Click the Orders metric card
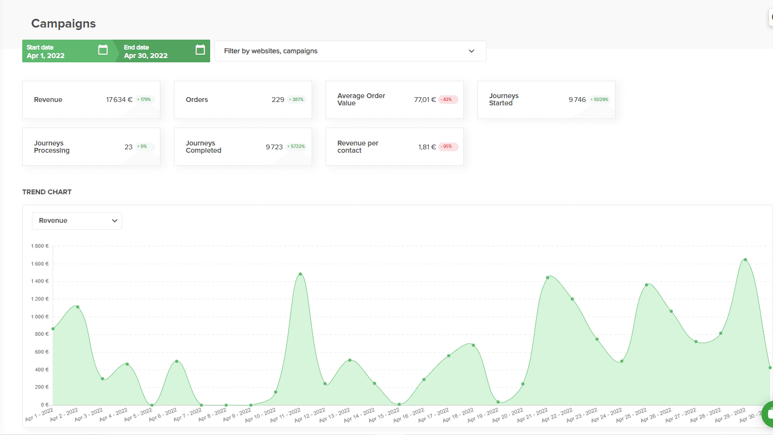The height and width of the screenshot is (435, 773). pyautogui.click(x=243, y=100)
